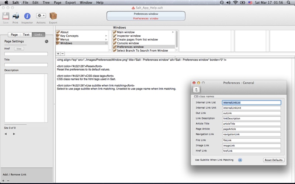Screen dimensions: 295x184
Task: Open the Page menu
Action: coord(58,3)
